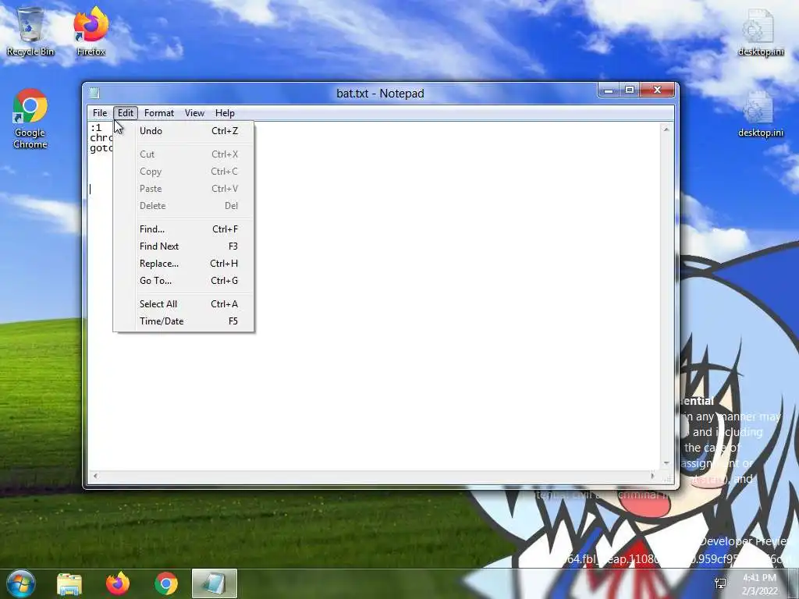Viewport: 799px width, 599px height.
Task: Open the Help menu
Action: 225,113
